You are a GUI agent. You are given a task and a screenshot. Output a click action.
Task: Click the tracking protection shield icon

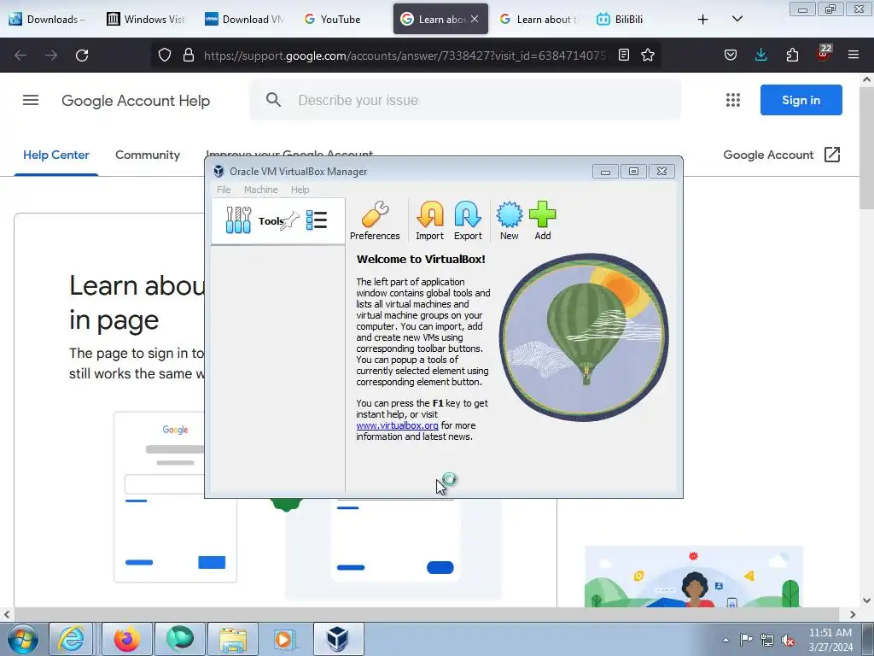(x=165, y=56)
